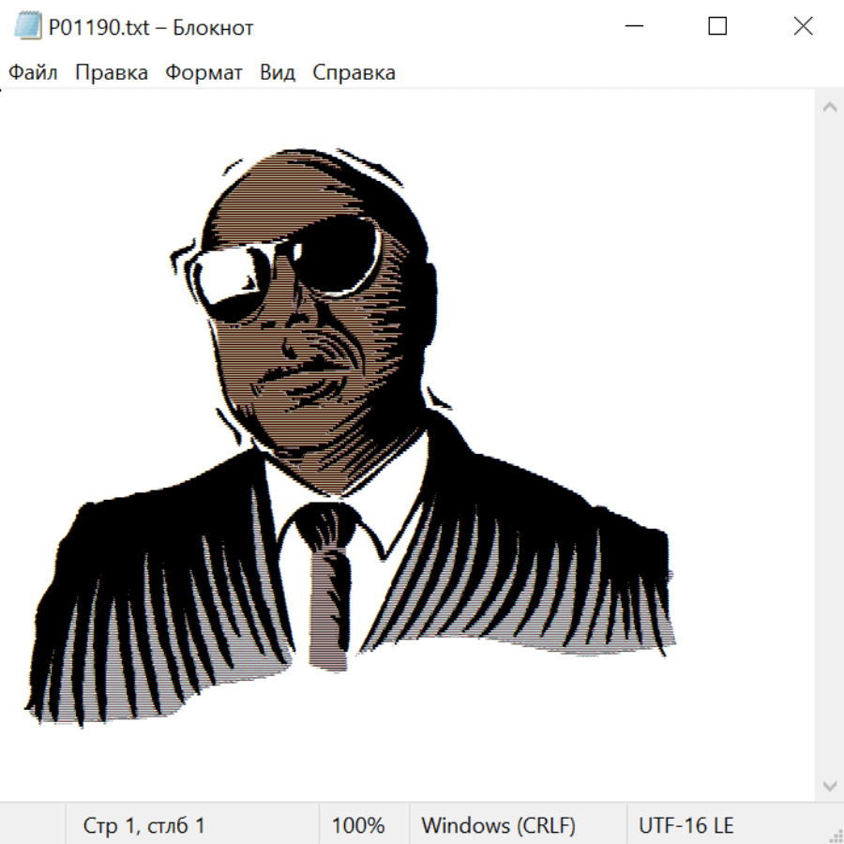844x844 pixels.
Task: Click the Стр 1, стлб 1 status field
Action: click(144, 826)
